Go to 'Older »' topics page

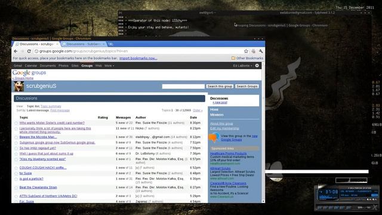(x=198, y=110)
